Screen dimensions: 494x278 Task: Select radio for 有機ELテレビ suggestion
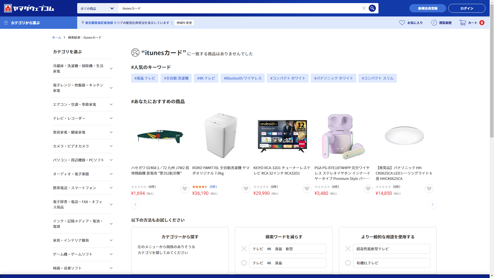[348, 263]
